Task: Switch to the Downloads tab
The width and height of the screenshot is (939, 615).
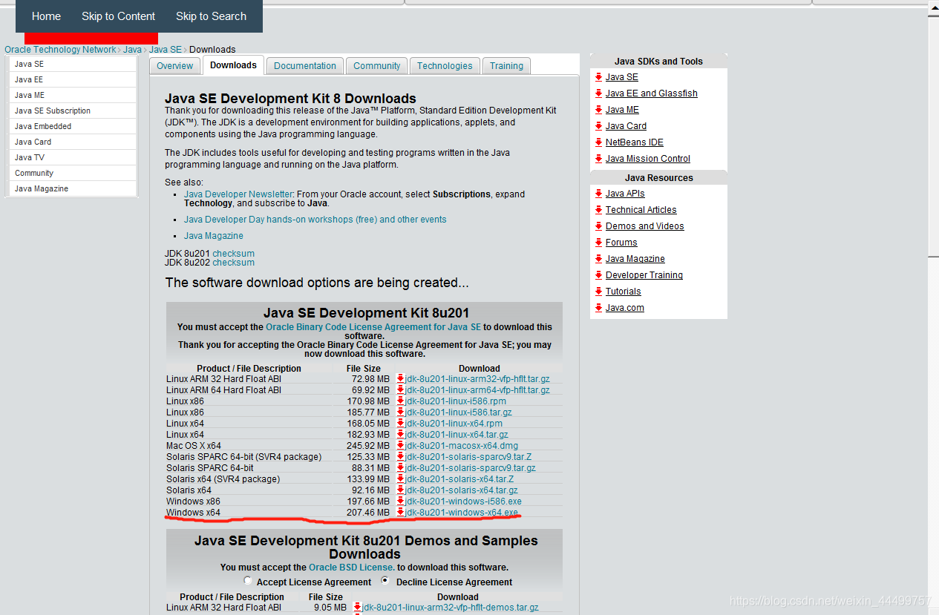Action: [x=233, y=65]
